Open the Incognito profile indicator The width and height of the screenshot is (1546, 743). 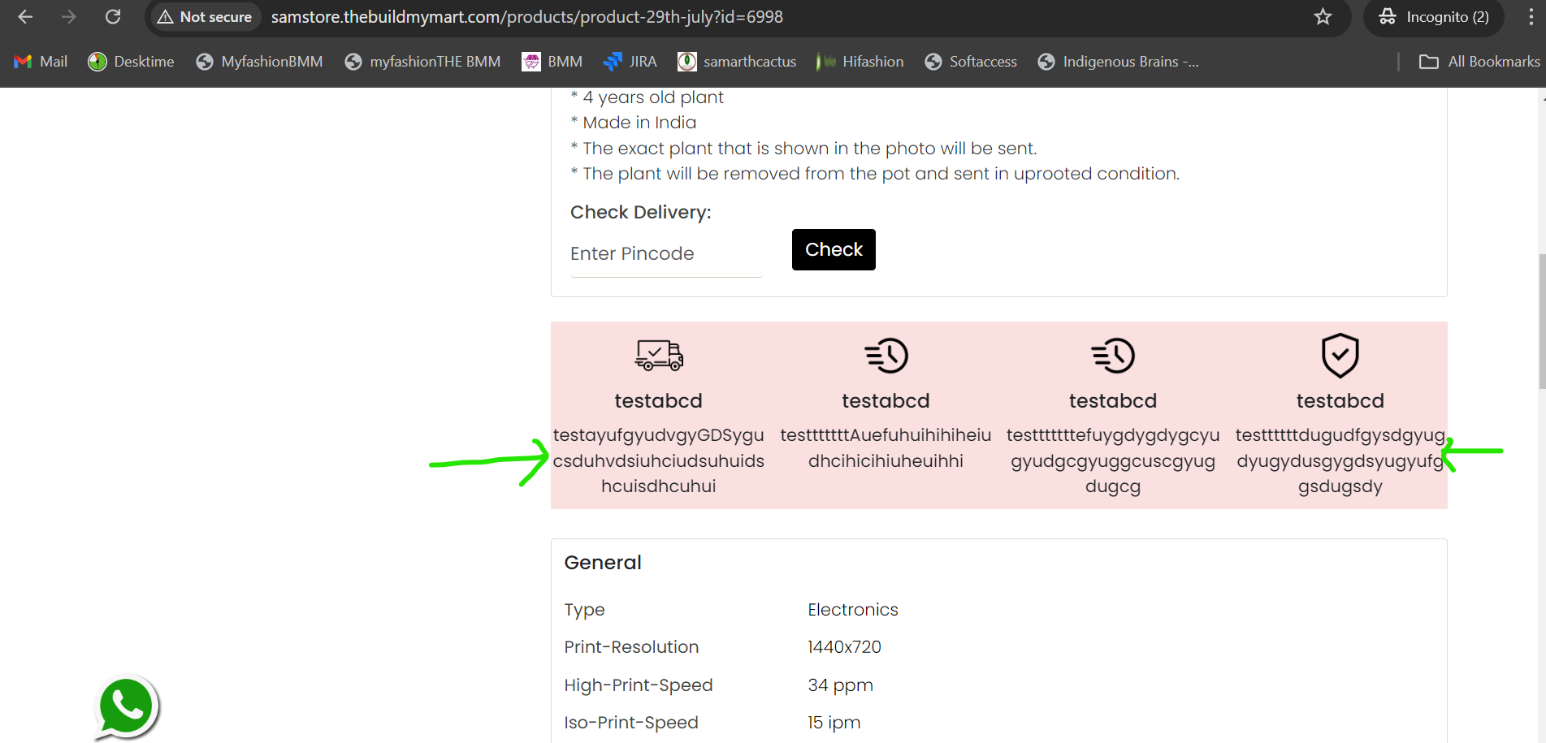tap(1434, 17)
